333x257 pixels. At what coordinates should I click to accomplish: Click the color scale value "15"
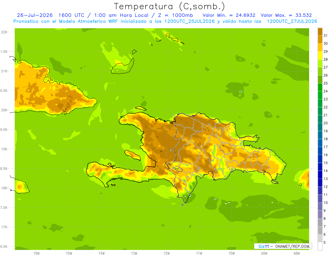(x=326, y=163)
